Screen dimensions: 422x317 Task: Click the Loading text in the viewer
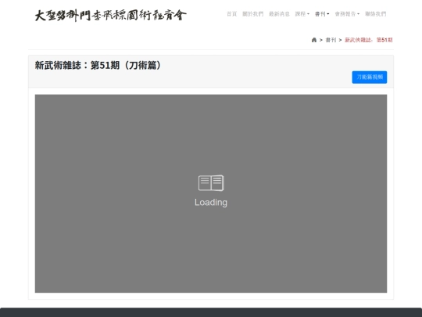211,203
